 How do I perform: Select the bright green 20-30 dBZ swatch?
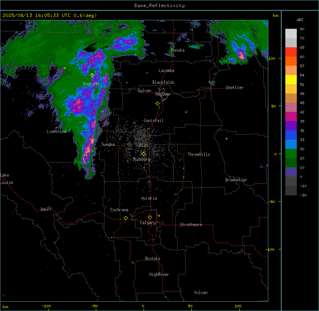click(291, 154)
